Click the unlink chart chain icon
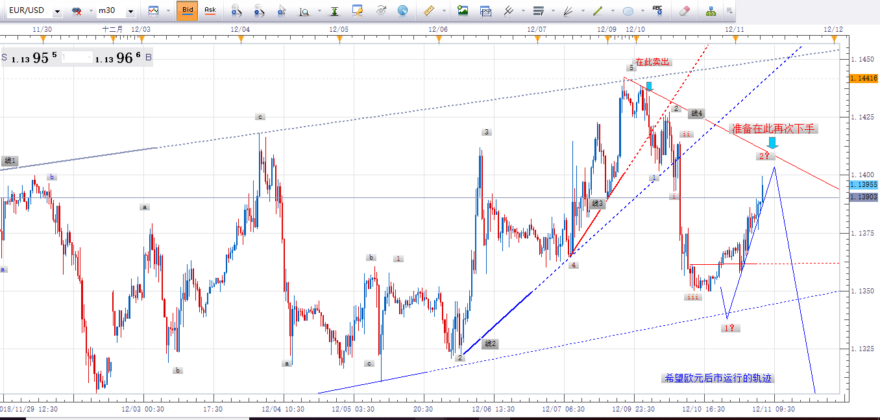This screenshot has height=420, width=880. tap(77, 11)
